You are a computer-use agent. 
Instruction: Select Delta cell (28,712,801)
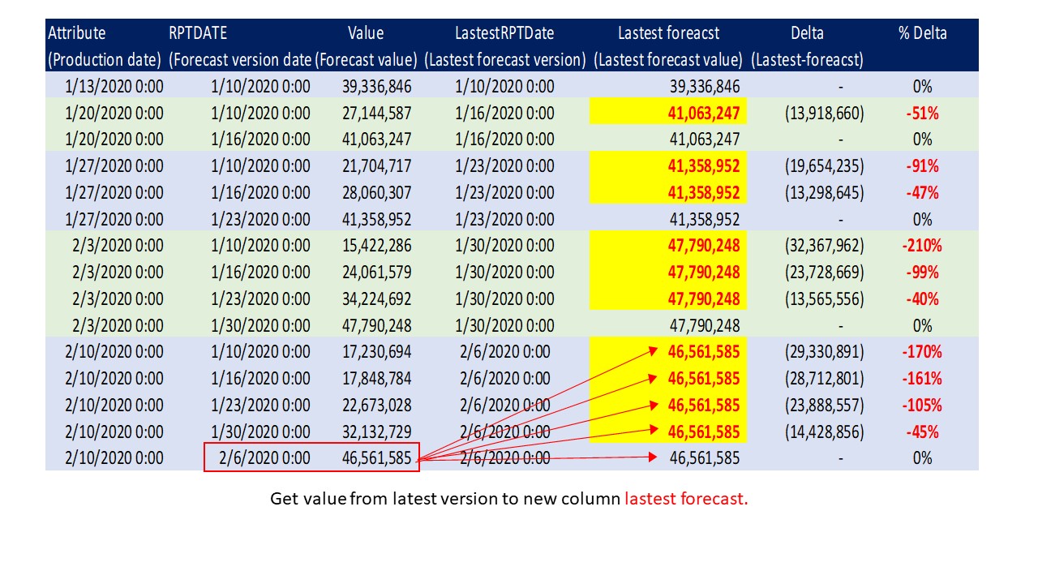pos(825,379)
